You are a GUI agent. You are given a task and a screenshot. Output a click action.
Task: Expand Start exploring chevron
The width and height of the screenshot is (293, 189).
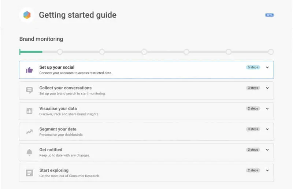267,170
